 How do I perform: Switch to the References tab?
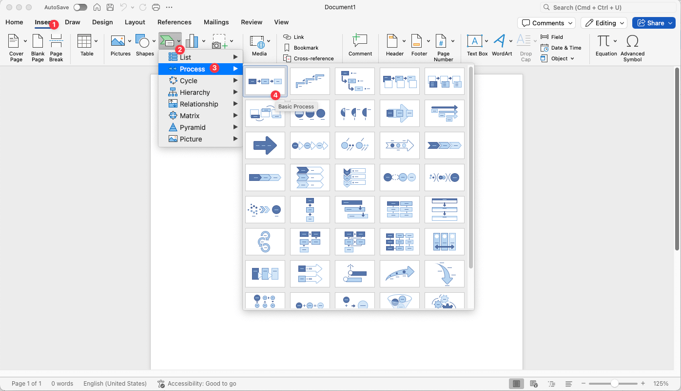174,22
